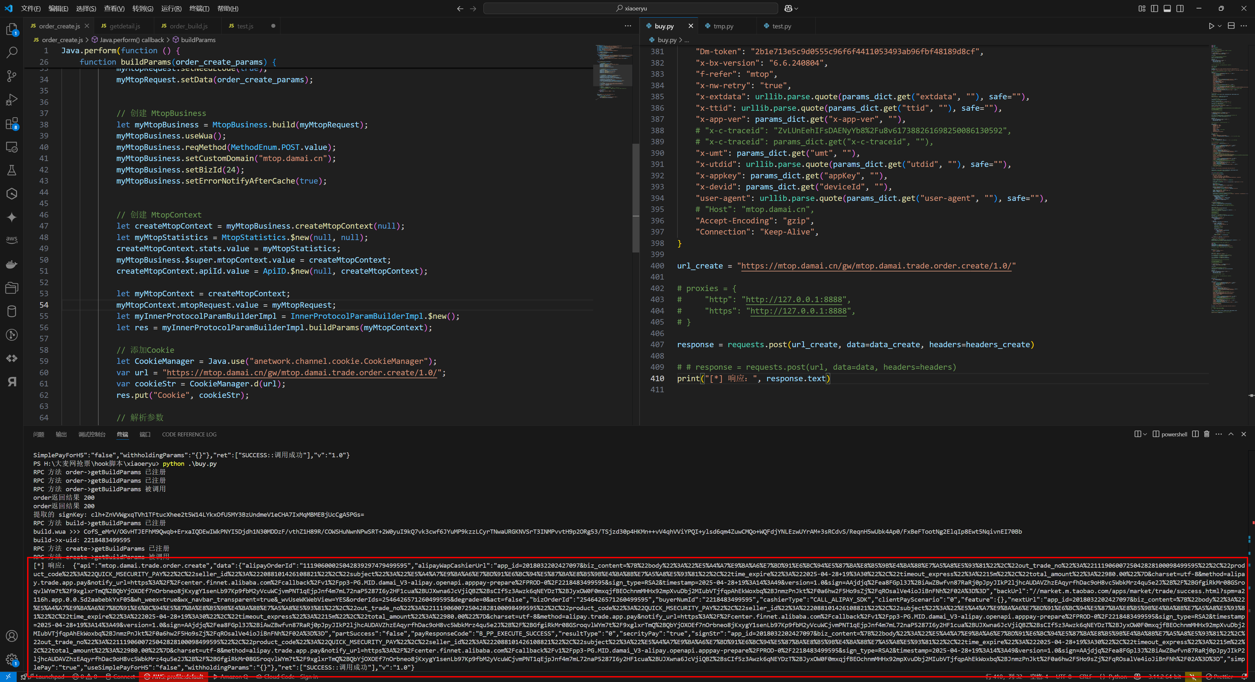Viewport: 1255px width, 682px height.
Task: Kill terminal with trash icon
Action: (1207, 434)
